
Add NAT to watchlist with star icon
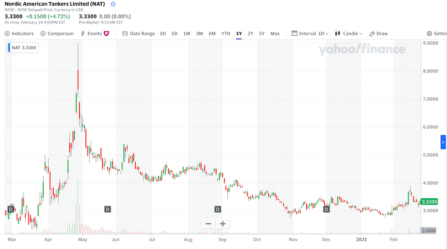click(113, 4)
